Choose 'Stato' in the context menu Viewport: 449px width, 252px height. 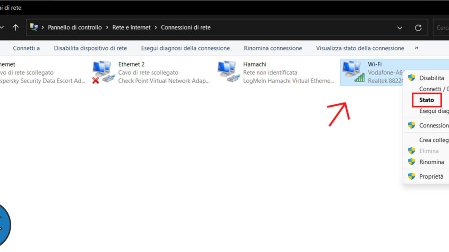tap(426, 100)
